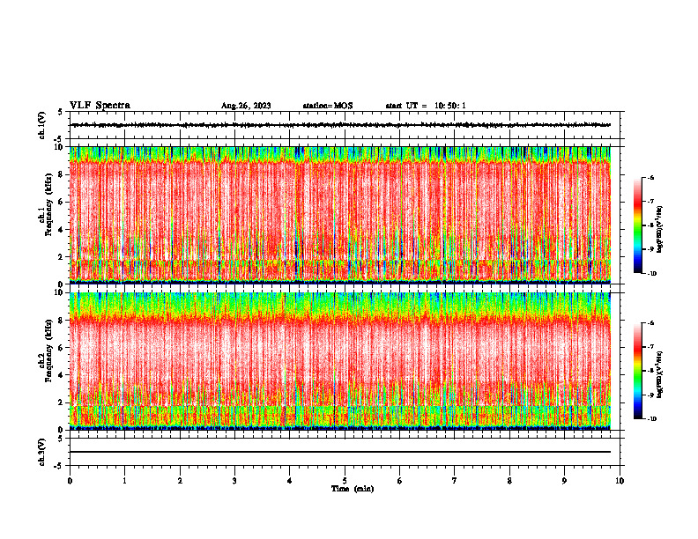This screenshot has width=698, height=539.
Task: Click the ch.2 spectrogram color scale bar
Action: coord(637,371)
